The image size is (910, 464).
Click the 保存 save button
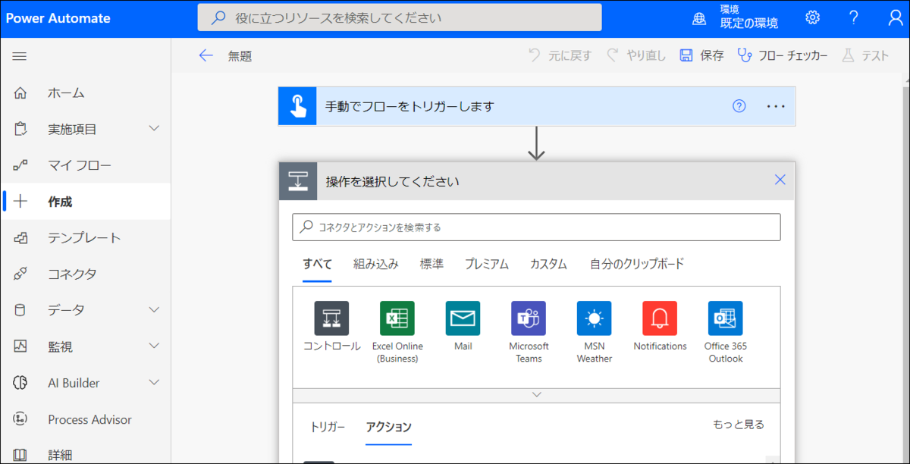[x=701, y=55]
